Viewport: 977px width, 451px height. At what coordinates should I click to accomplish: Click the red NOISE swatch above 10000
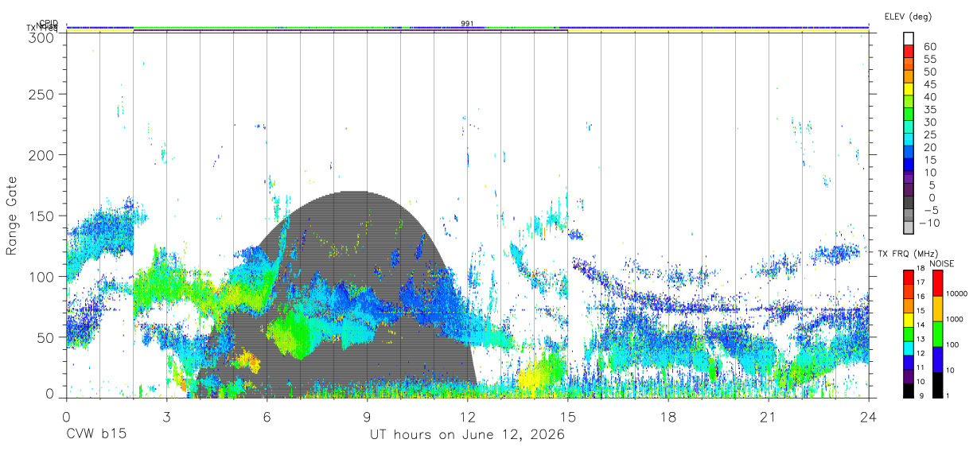(936, 282)
